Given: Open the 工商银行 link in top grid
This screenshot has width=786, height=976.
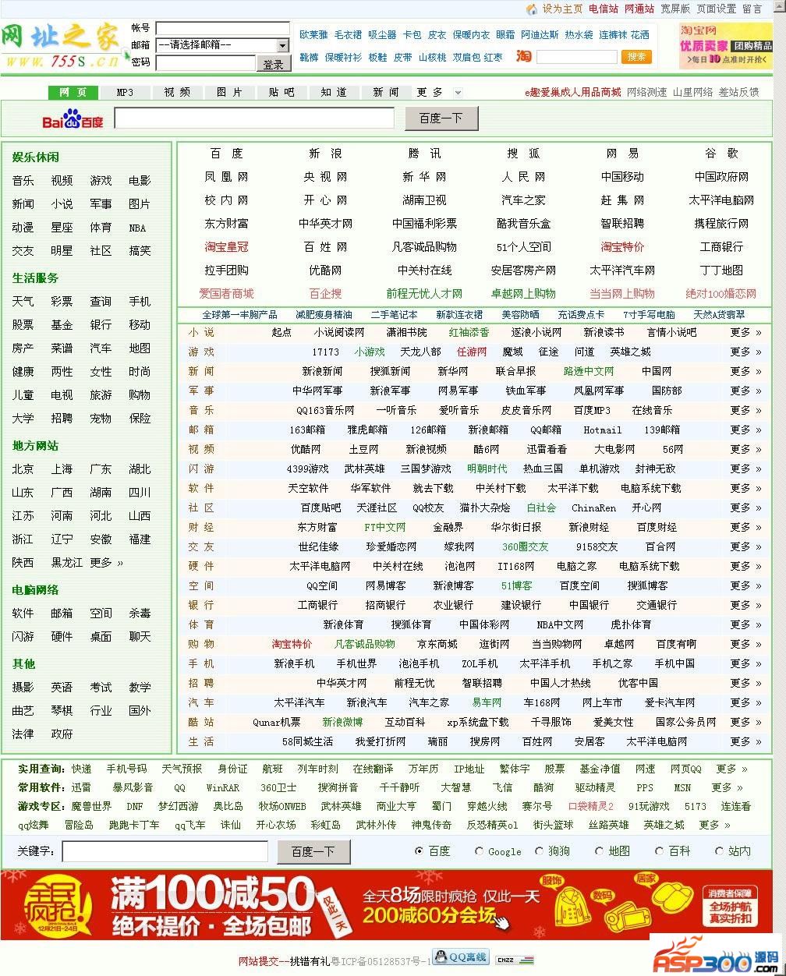Looking at the screenshot, I should [x=721, y=247].
